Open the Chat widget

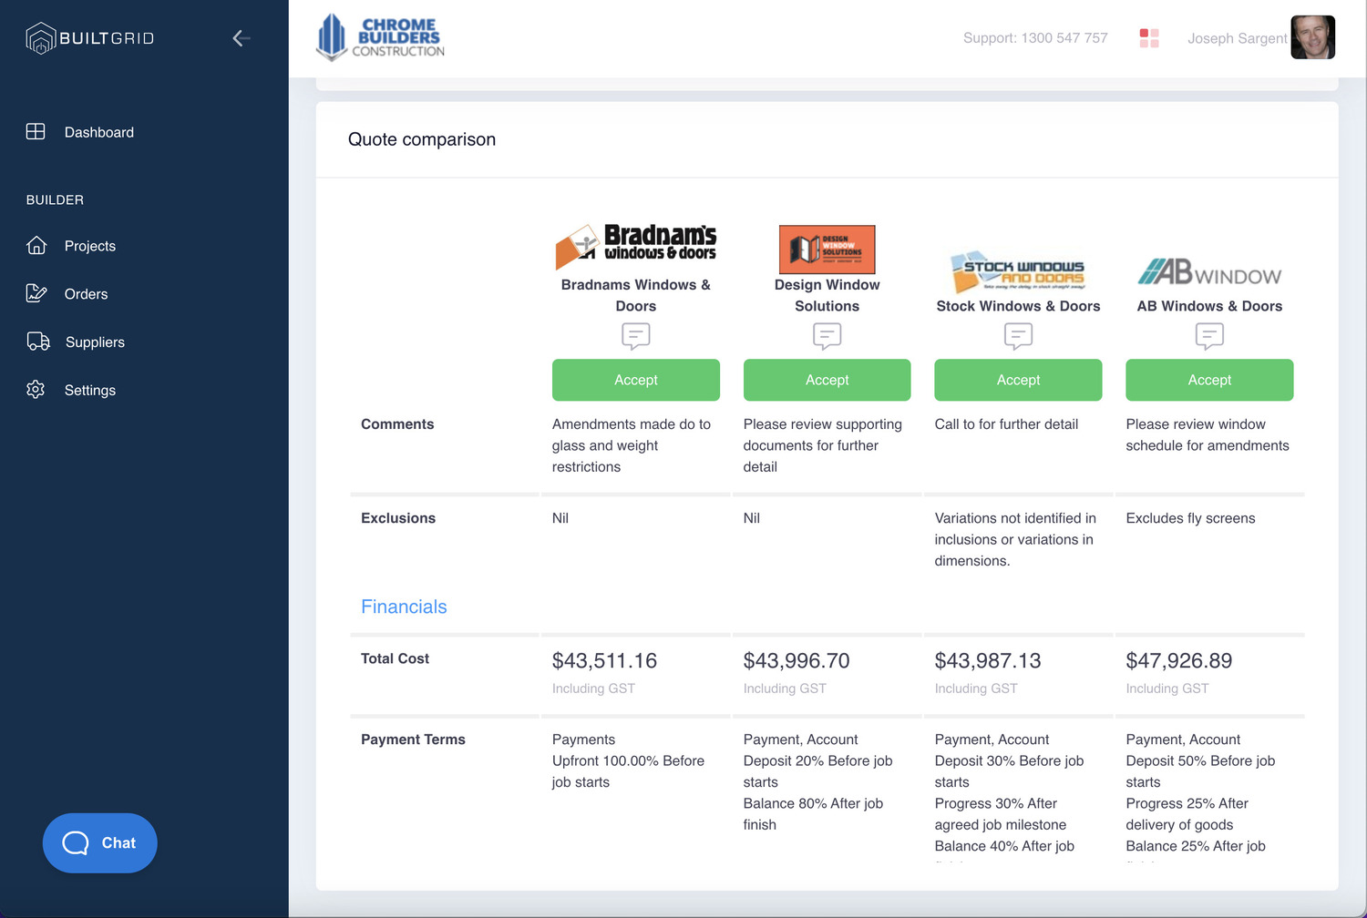[x=100, y=842]
